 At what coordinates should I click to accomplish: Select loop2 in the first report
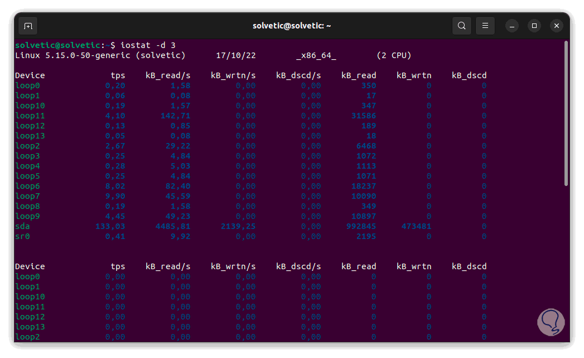click(x=27, y=146)
